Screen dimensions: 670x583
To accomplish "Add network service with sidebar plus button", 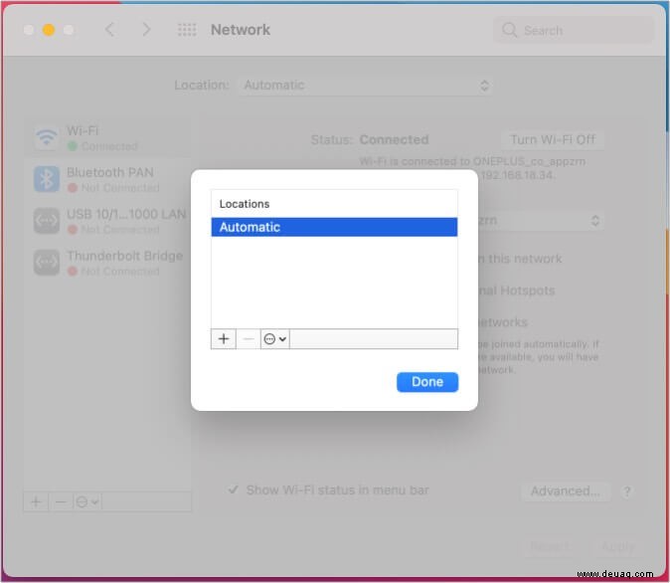I will click(x=36, y=501).
